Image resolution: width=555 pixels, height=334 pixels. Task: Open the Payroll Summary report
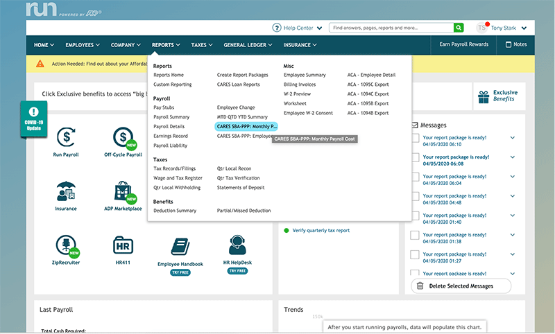[171, 117]
